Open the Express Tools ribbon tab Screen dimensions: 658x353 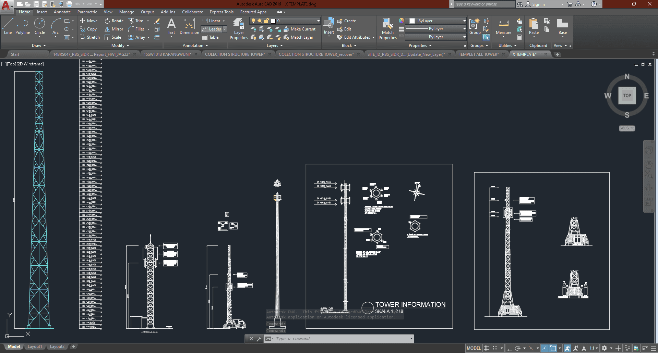(222, 12)
